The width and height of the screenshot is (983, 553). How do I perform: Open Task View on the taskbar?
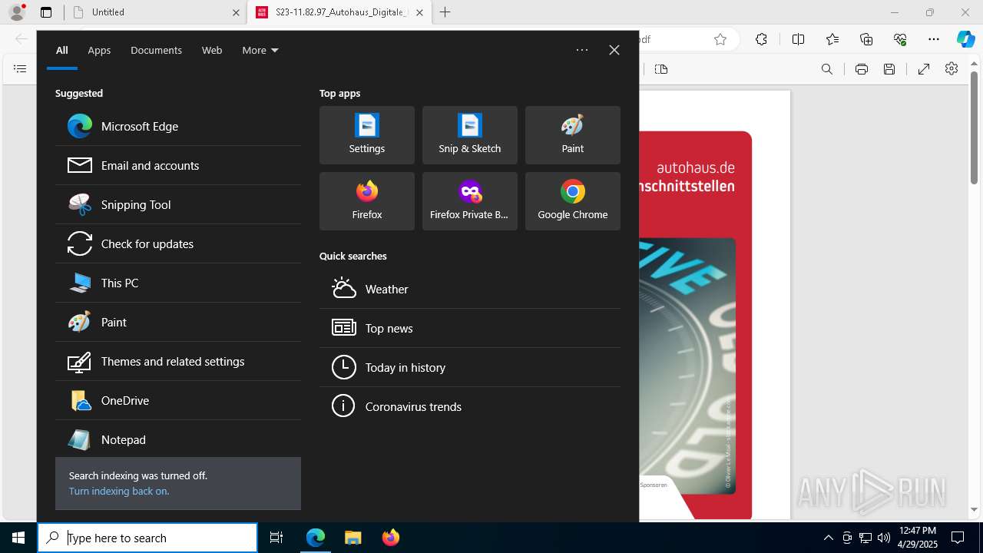276,538
